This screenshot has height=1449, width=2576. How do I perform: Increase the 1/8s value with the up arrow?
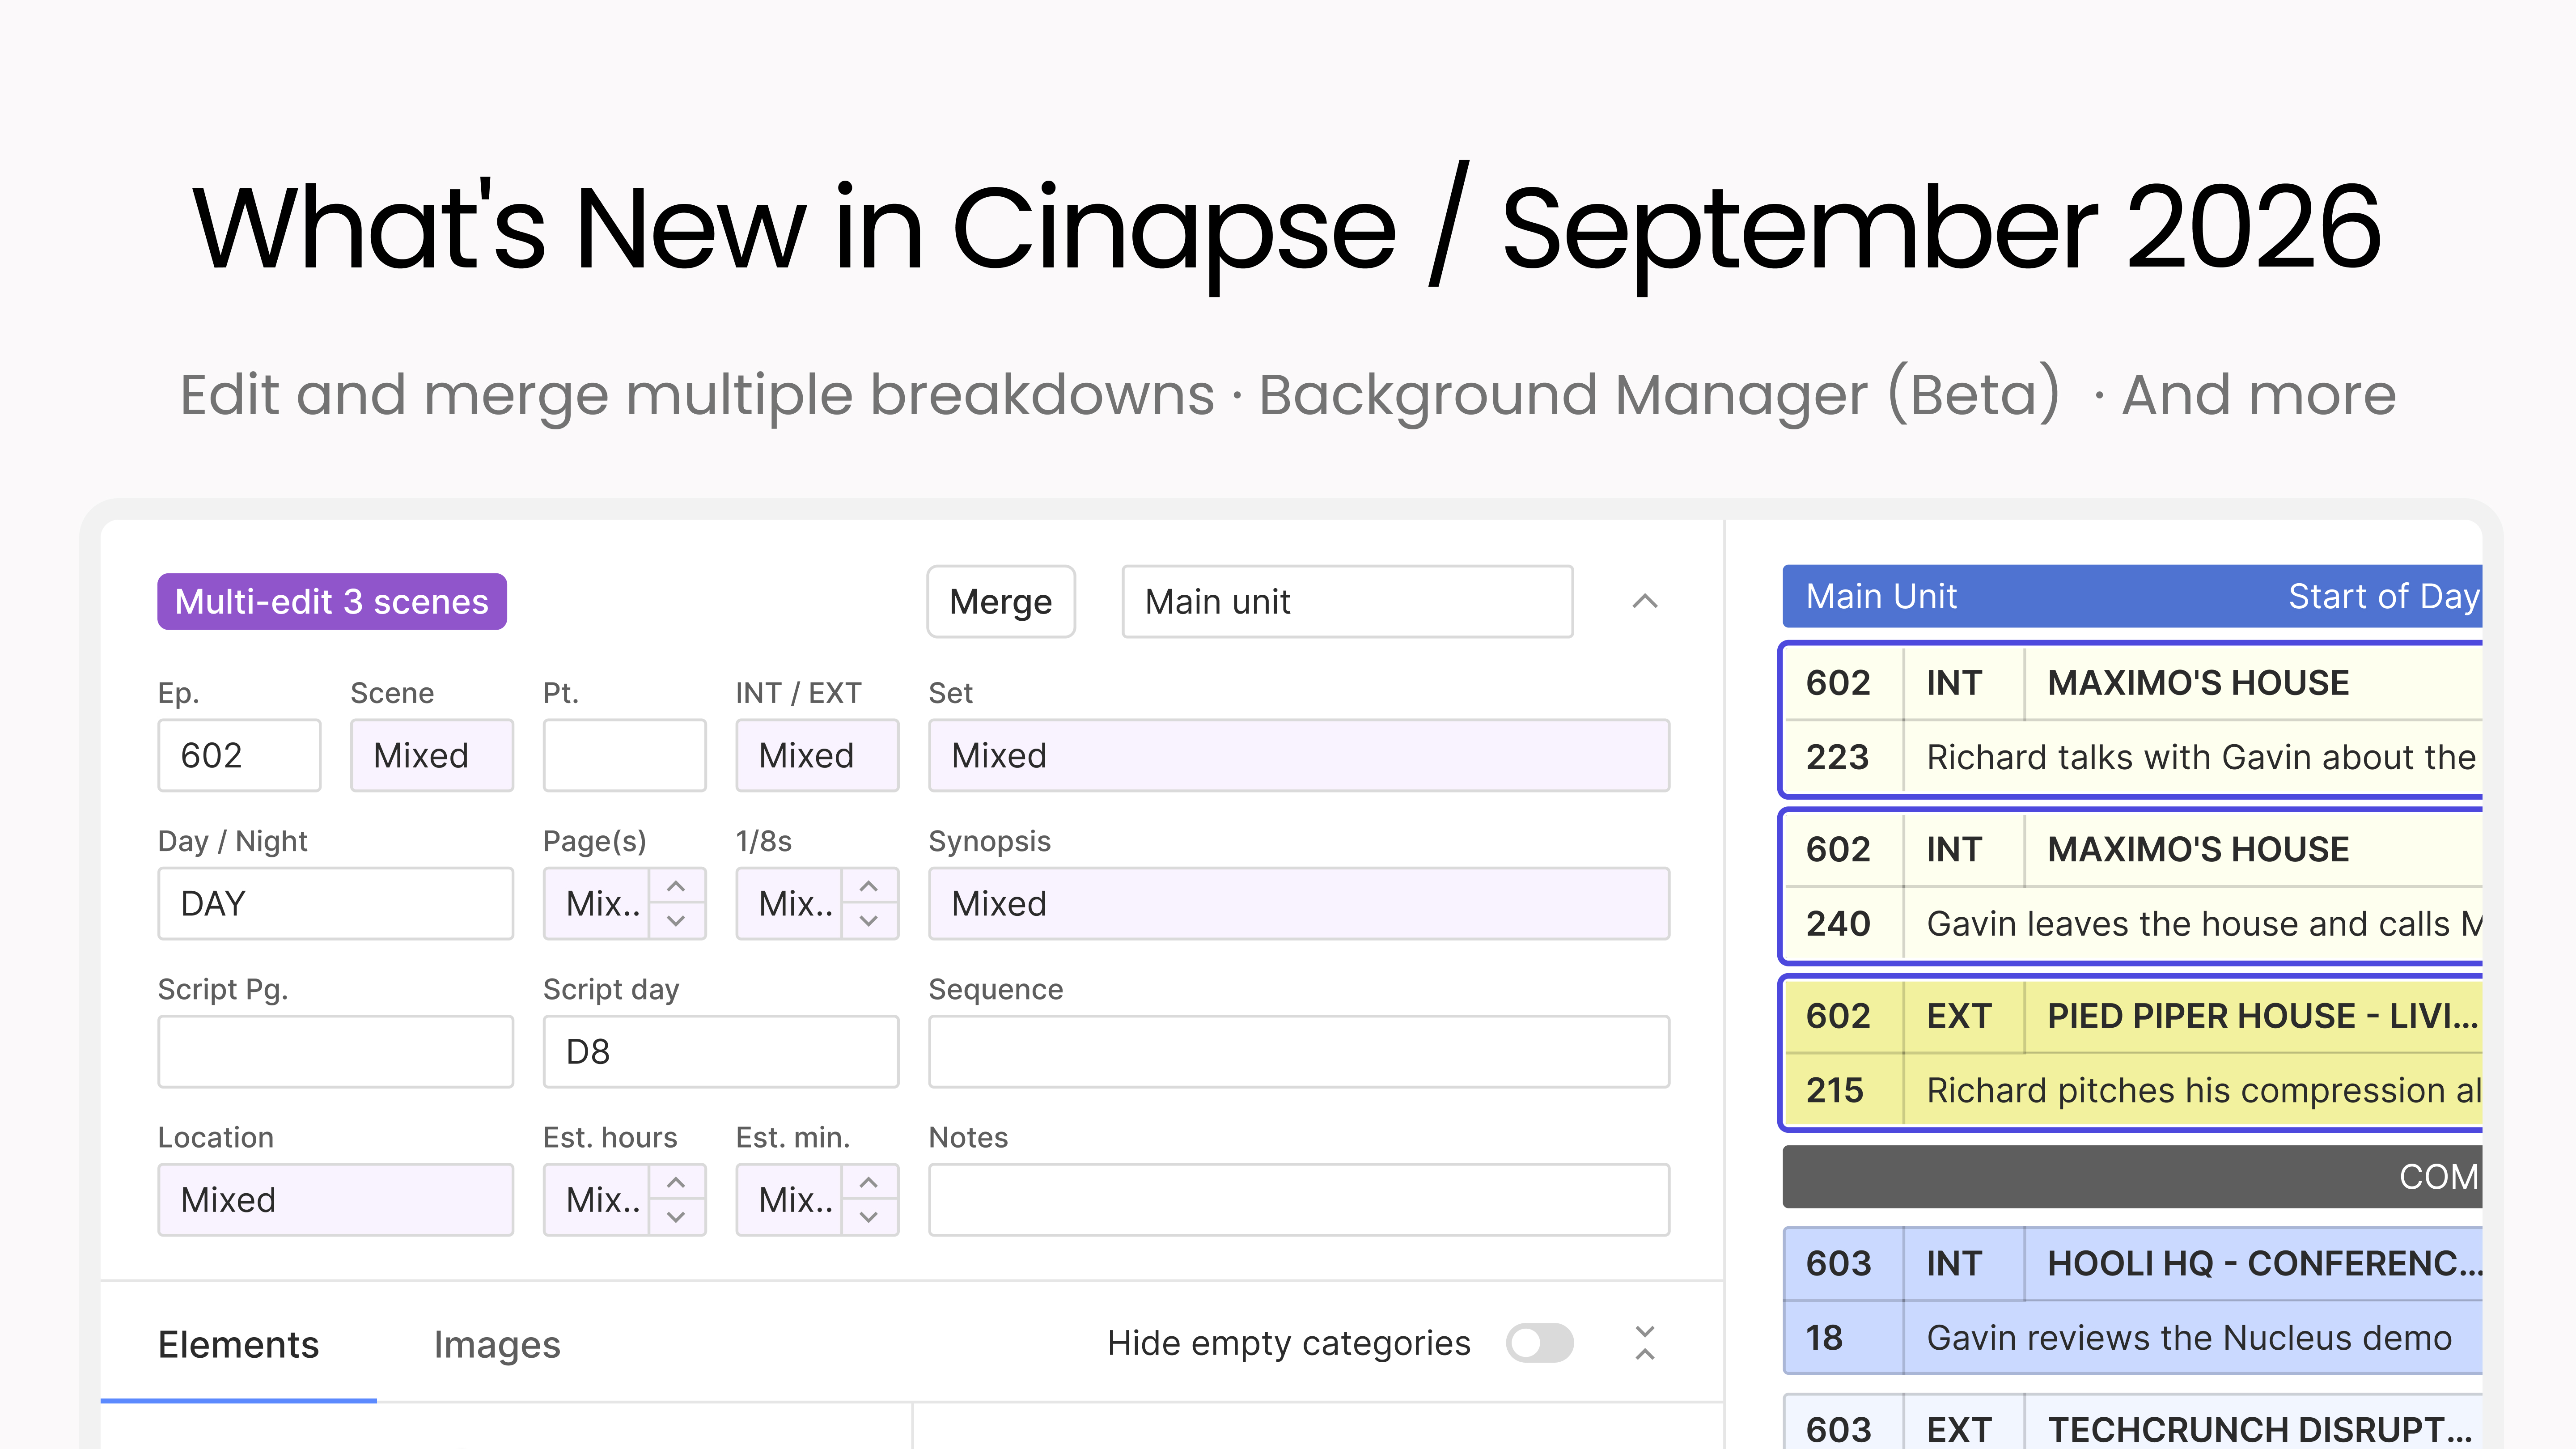point(869,886)
